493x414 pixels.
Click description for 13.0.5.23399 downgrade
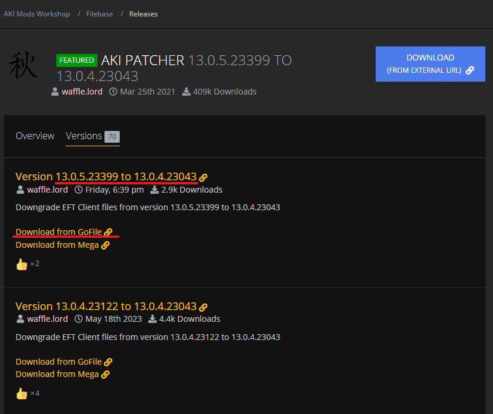pyautogui.click(x=148, y=207)
